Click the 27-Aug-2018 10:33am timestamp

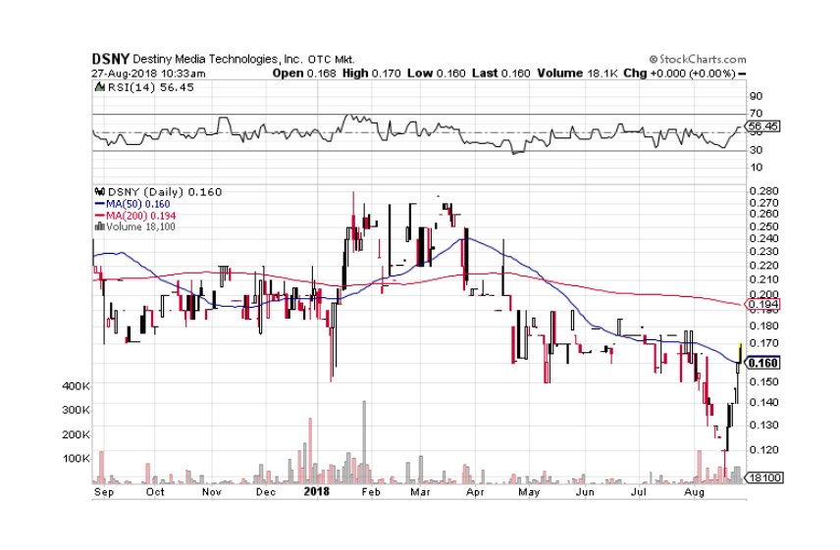pos(148,74)
